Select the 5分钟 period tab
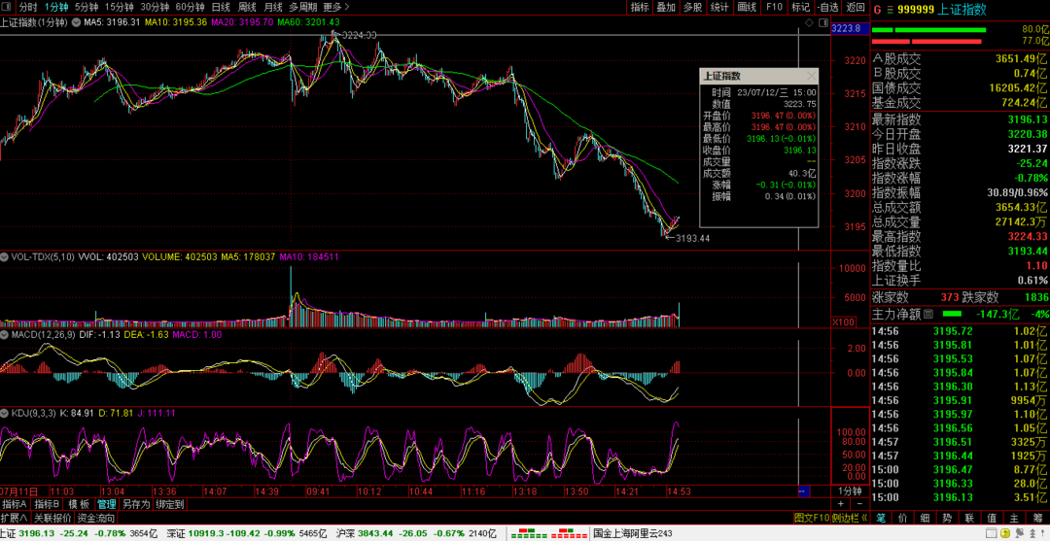This screenshot has height=541, width=1050. tap(87, 8)
